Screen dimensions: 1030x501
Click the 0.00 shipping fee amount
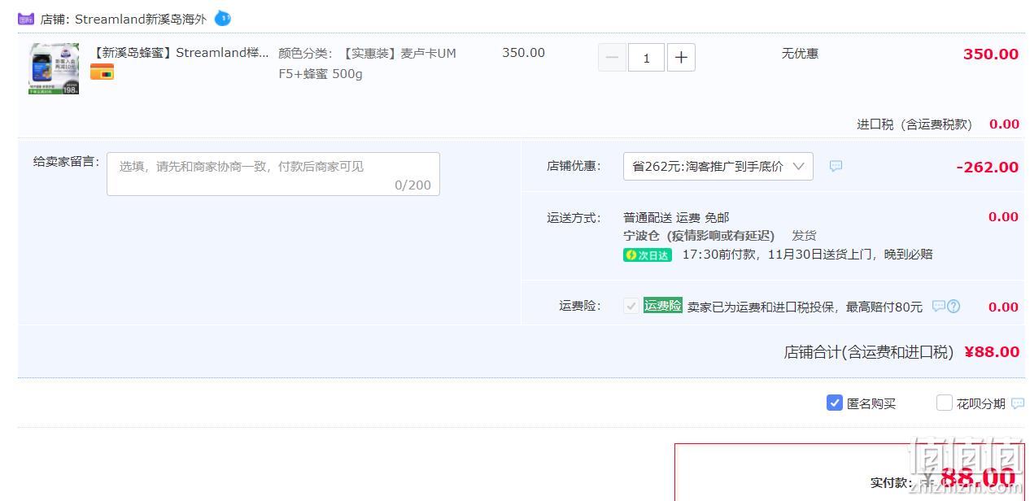tap(1003, 217)
